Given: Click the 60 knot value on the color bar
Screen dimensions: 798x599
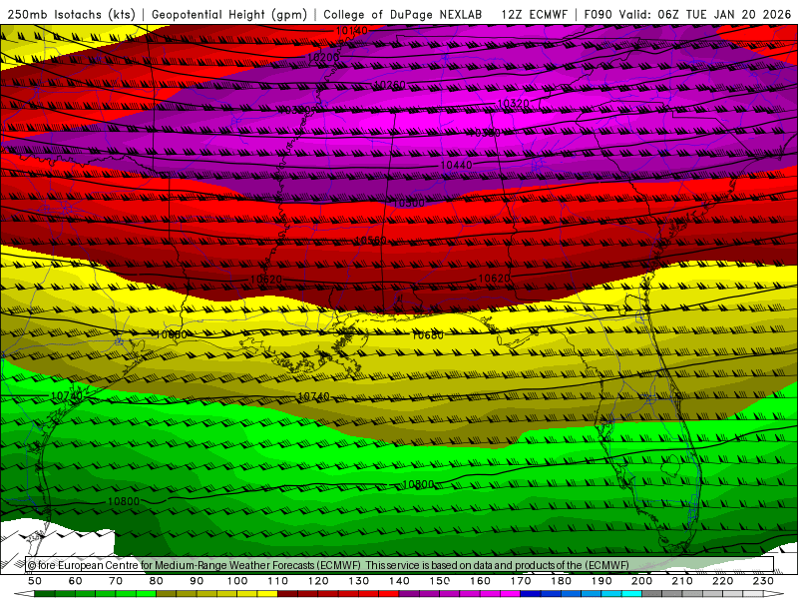Looking at the screenshot, I should click(x=75, y=581).
